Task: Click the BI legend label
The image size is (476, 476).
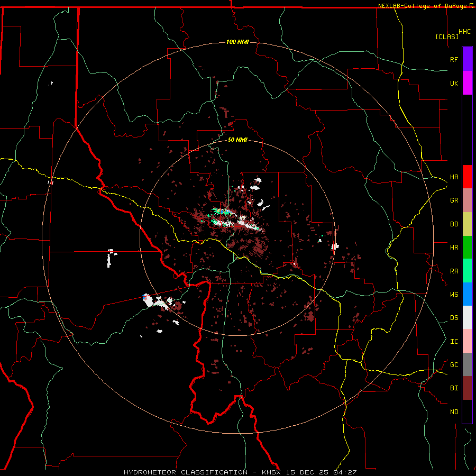Action: coord(454,388)
